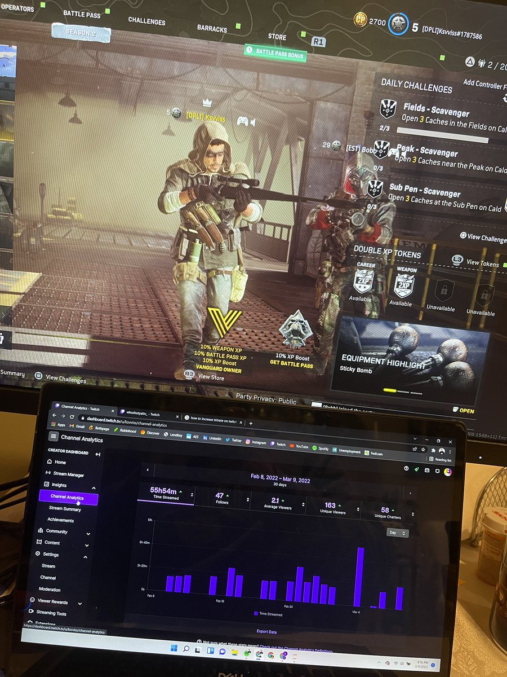
Task: Open the Spotify bookmark
Action: tap(321, 449)
